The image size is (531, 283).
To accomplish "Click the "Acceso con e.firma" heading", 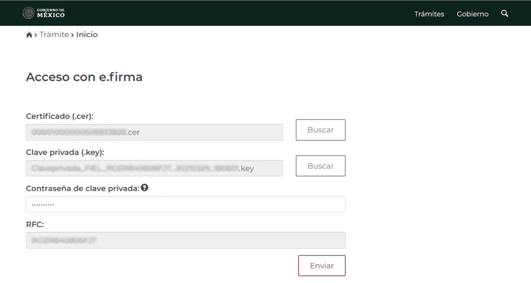I will click(84, 77).
